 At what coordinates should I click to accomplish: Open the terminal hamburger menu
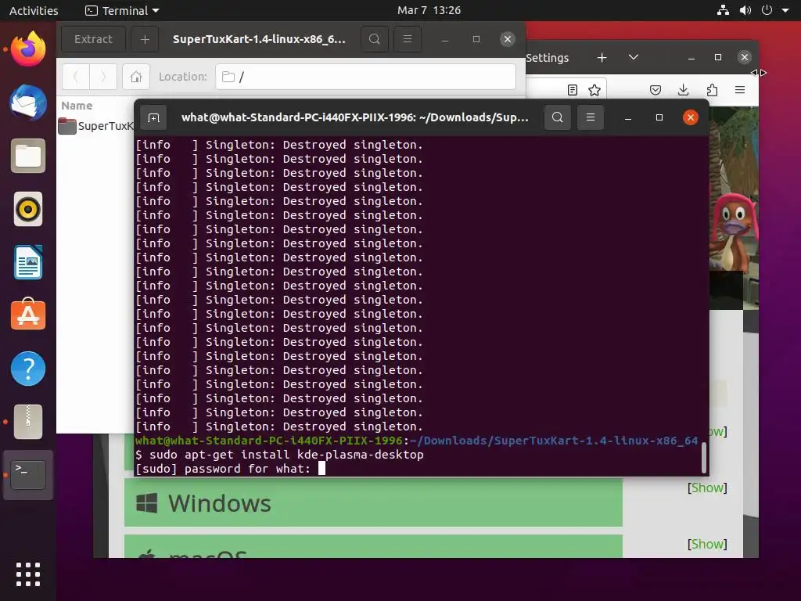coord(590,117)
